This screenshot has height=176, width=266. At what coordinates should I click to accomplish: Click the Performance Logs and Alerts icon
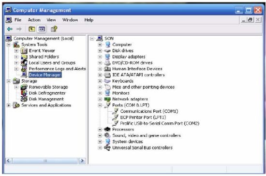pos(24,69)
